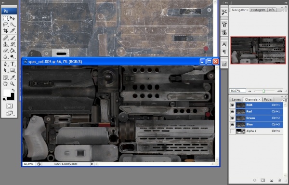Select the Hand tool
This screenshot has width=289, height=185.
coord(5,84)
